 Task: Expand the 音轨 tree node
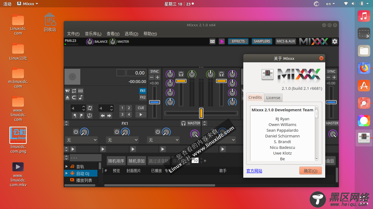pyautogui.click(x=67, y=167)
